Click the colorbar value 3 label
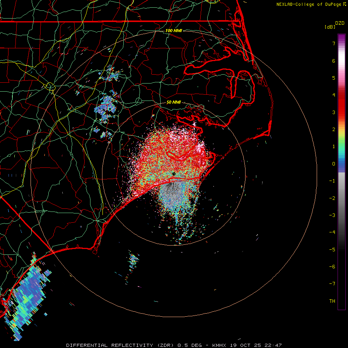Viewport: 348px width, 348px height. click(334, 112)
